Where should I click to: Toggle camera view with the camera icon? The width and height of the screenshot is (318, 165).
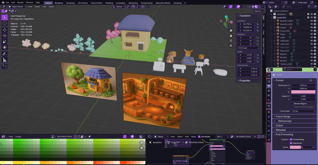(x=231, y=41)
